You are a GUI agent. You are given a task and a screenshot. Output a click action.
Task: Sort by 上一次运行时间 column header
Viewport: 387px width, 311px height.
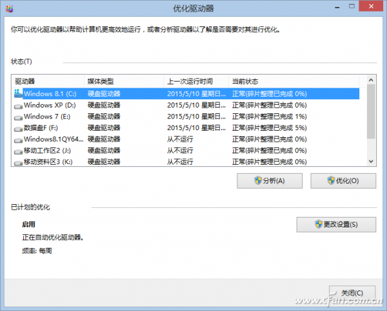click(196, 81)
